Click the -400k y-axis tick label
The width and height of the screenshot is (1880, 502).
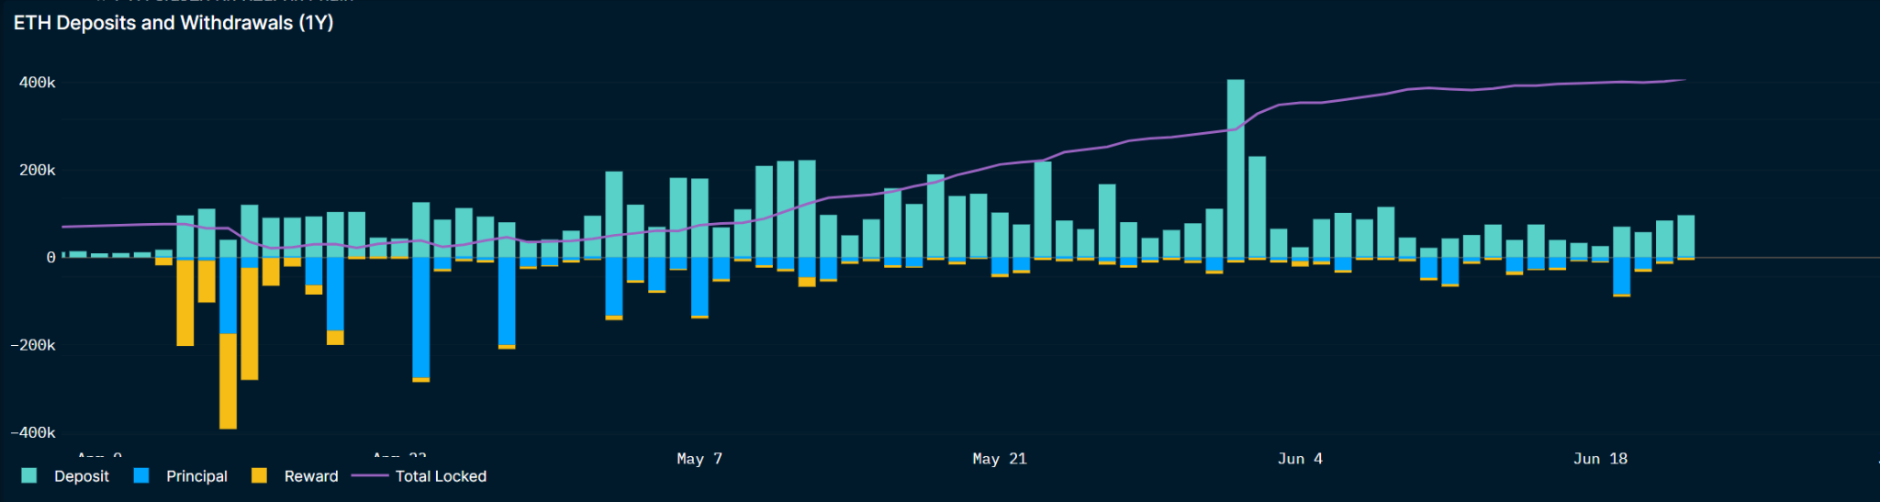(33, 432)
